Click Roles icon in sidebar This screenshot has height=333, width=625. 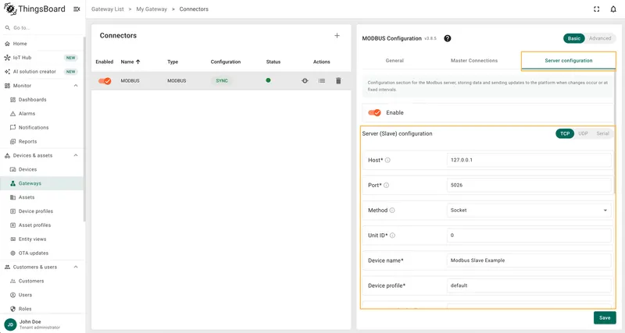pyautogui.click(x=12, y=309)
